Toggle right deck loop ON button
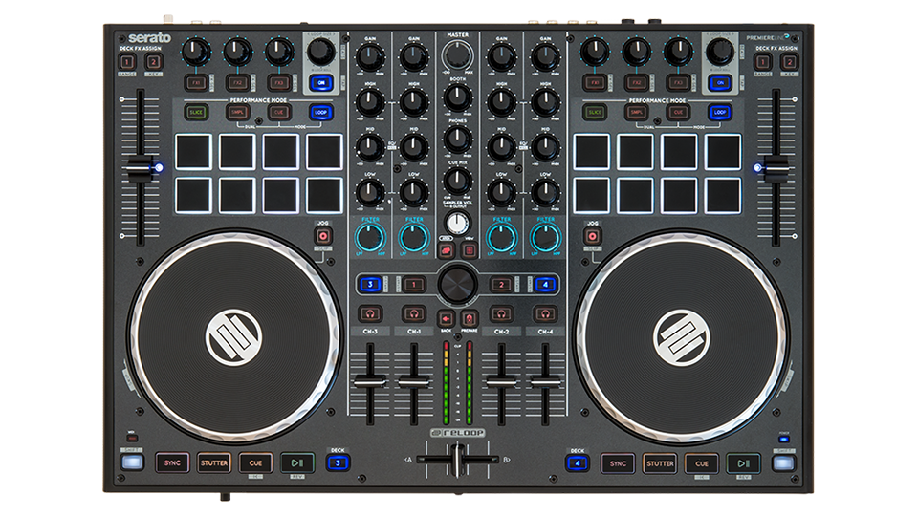This screenshot has width=918, height=516. click(x=719, y=82)
